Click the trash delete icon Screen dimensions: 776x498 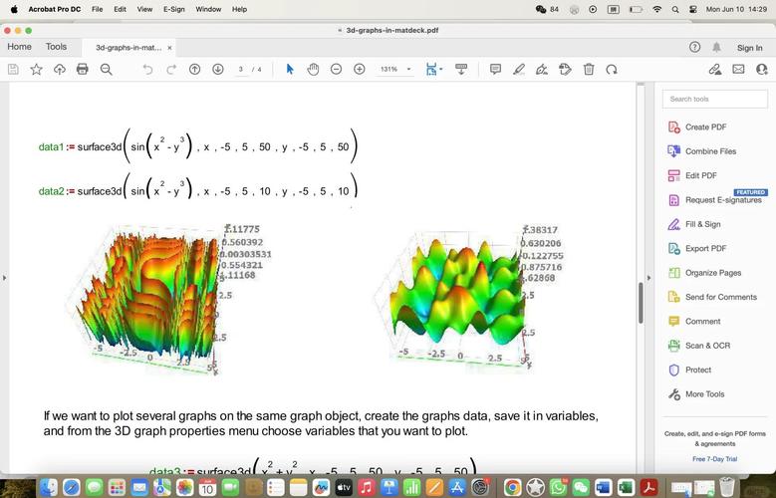click(589, 69)
